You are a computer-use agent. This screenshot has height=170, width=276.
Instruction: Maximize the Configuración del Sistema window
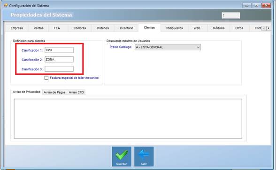tap(256, 6)
